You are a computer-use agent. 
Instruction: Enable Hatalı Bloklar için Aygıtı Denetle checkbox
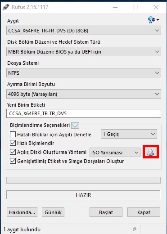[x=13, y=135]
